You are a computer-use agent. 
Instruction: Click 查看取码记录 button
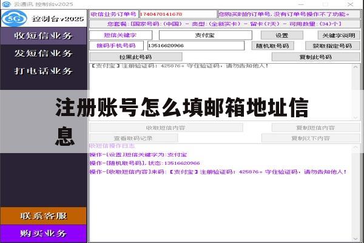pos(133,139)
